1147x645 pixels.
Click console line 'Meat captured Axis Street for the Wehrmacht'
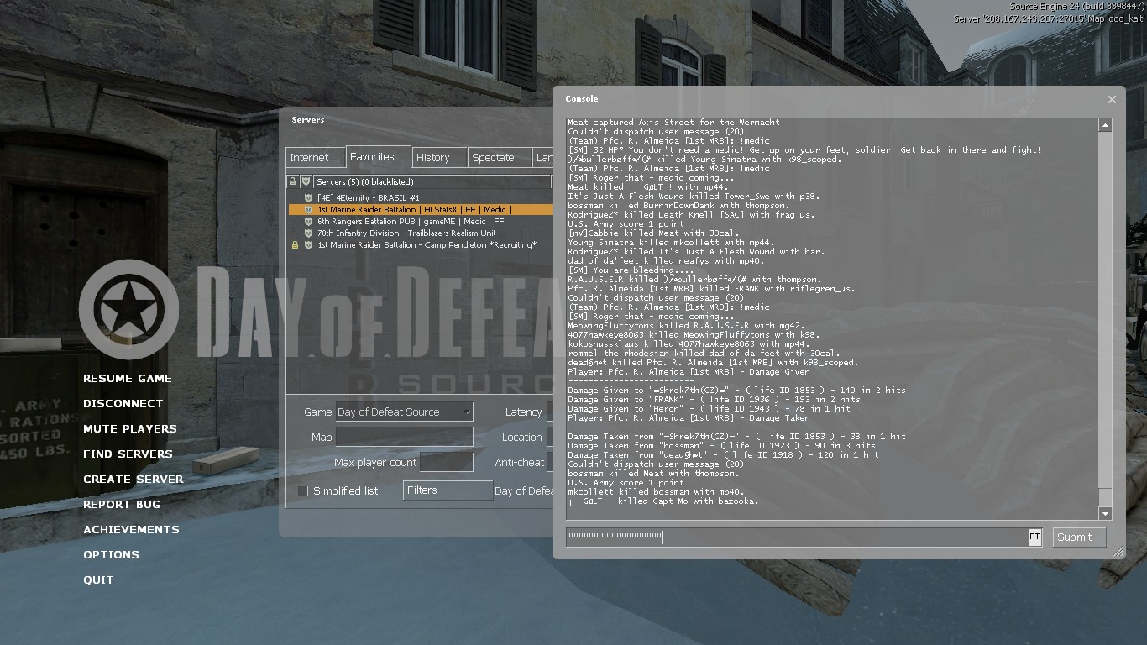coord(675,123)
